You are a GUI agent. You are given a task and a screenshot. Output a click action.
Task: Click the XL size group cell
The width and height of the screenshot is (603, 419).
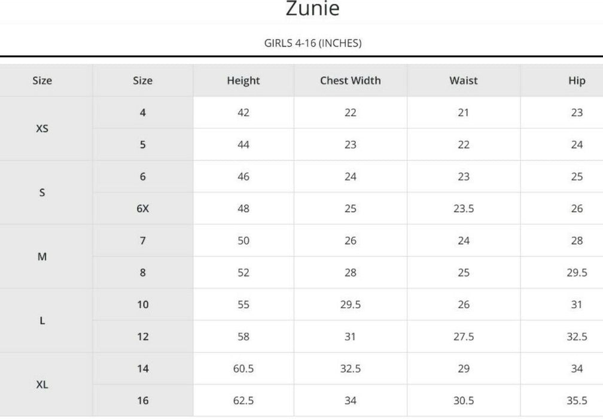[42, 385]
